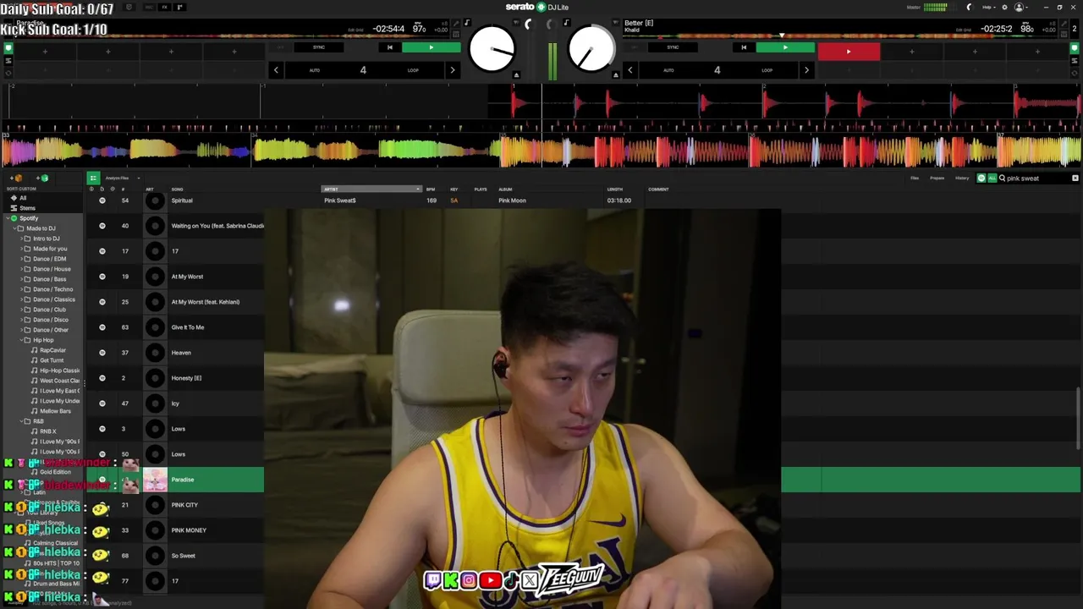
Task: Play the left deck with the green button
Action: pyautogui.click(x=431, y=47)
